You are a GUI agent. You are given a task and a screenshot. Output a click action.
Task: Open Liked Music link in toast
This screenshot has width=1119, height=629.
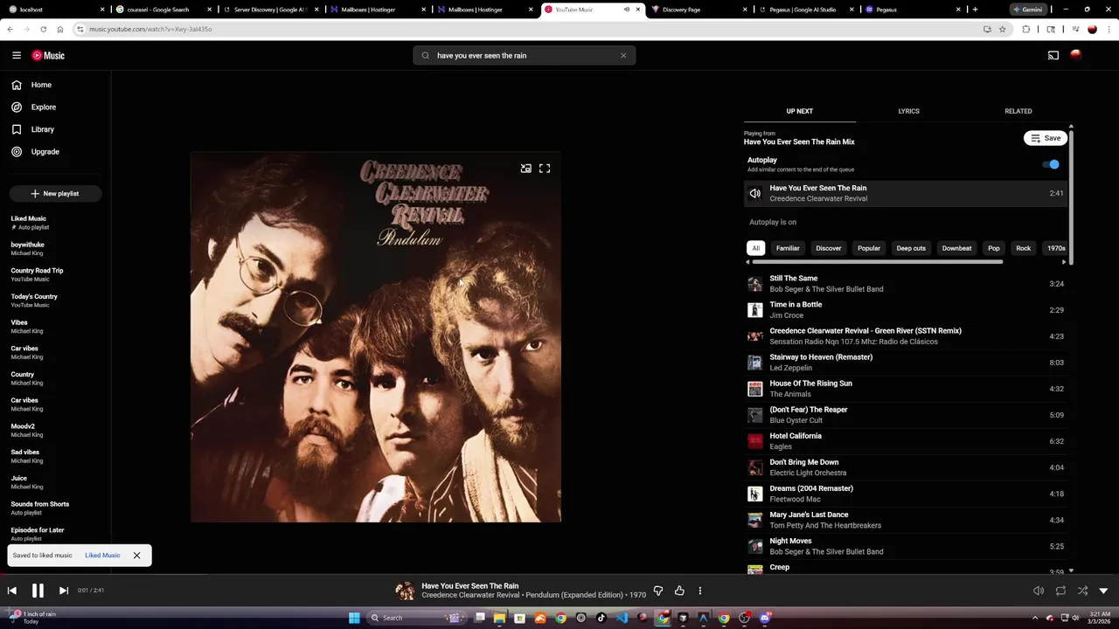(102, 556)
